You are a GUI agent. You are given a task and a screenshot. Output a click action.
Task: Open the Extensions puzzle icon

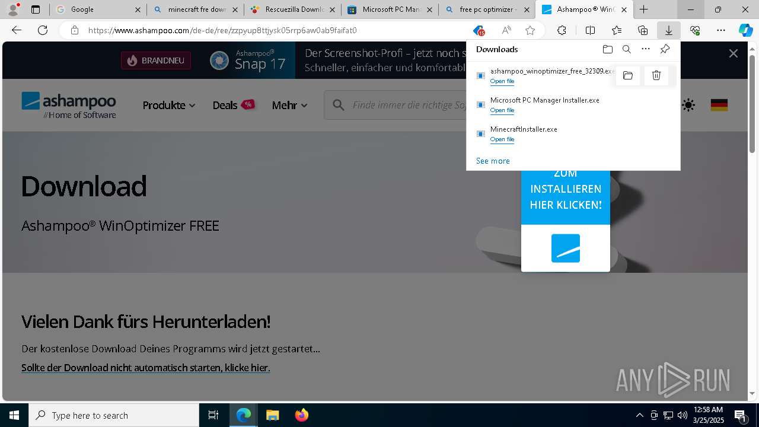click(x=562, y=30)
